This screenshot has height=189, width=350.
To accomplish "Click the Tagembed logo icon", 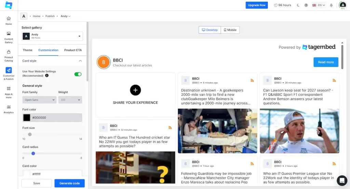I will (9, 5).
